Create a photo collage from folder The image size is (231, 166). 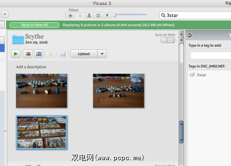(28, 54)
